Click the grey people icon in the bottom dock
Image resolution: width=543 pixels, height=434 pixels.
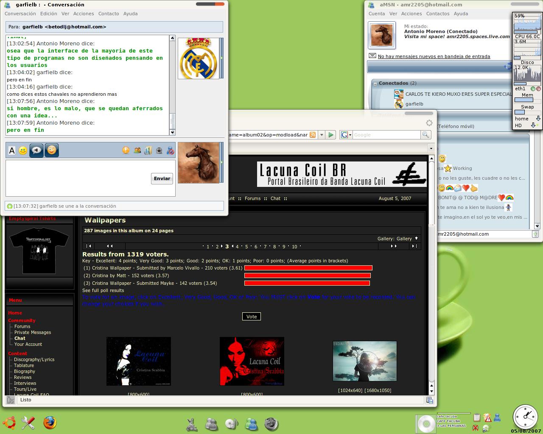(211, 424)
